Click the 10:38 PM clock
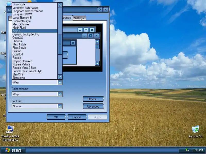Screen dimensions: 206x154 197,150
